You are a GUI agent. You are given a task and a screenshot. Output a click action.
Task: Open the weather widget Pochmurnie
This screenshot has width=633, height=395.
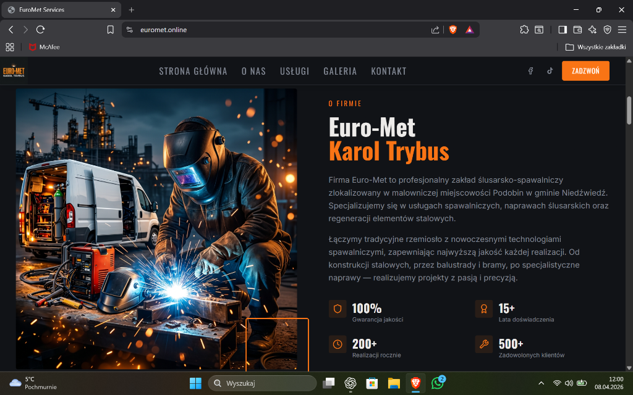point(33,383)
